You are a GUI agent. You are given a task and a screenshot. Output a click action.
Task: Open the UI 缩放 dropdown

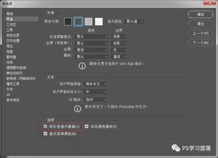(x=95, y=100)
